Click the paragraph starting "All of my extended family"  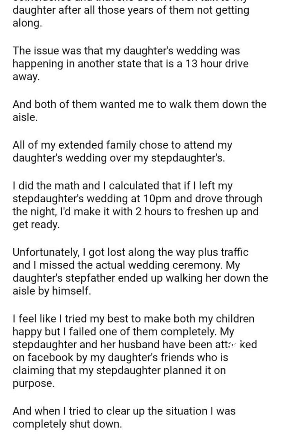(122, 151)
